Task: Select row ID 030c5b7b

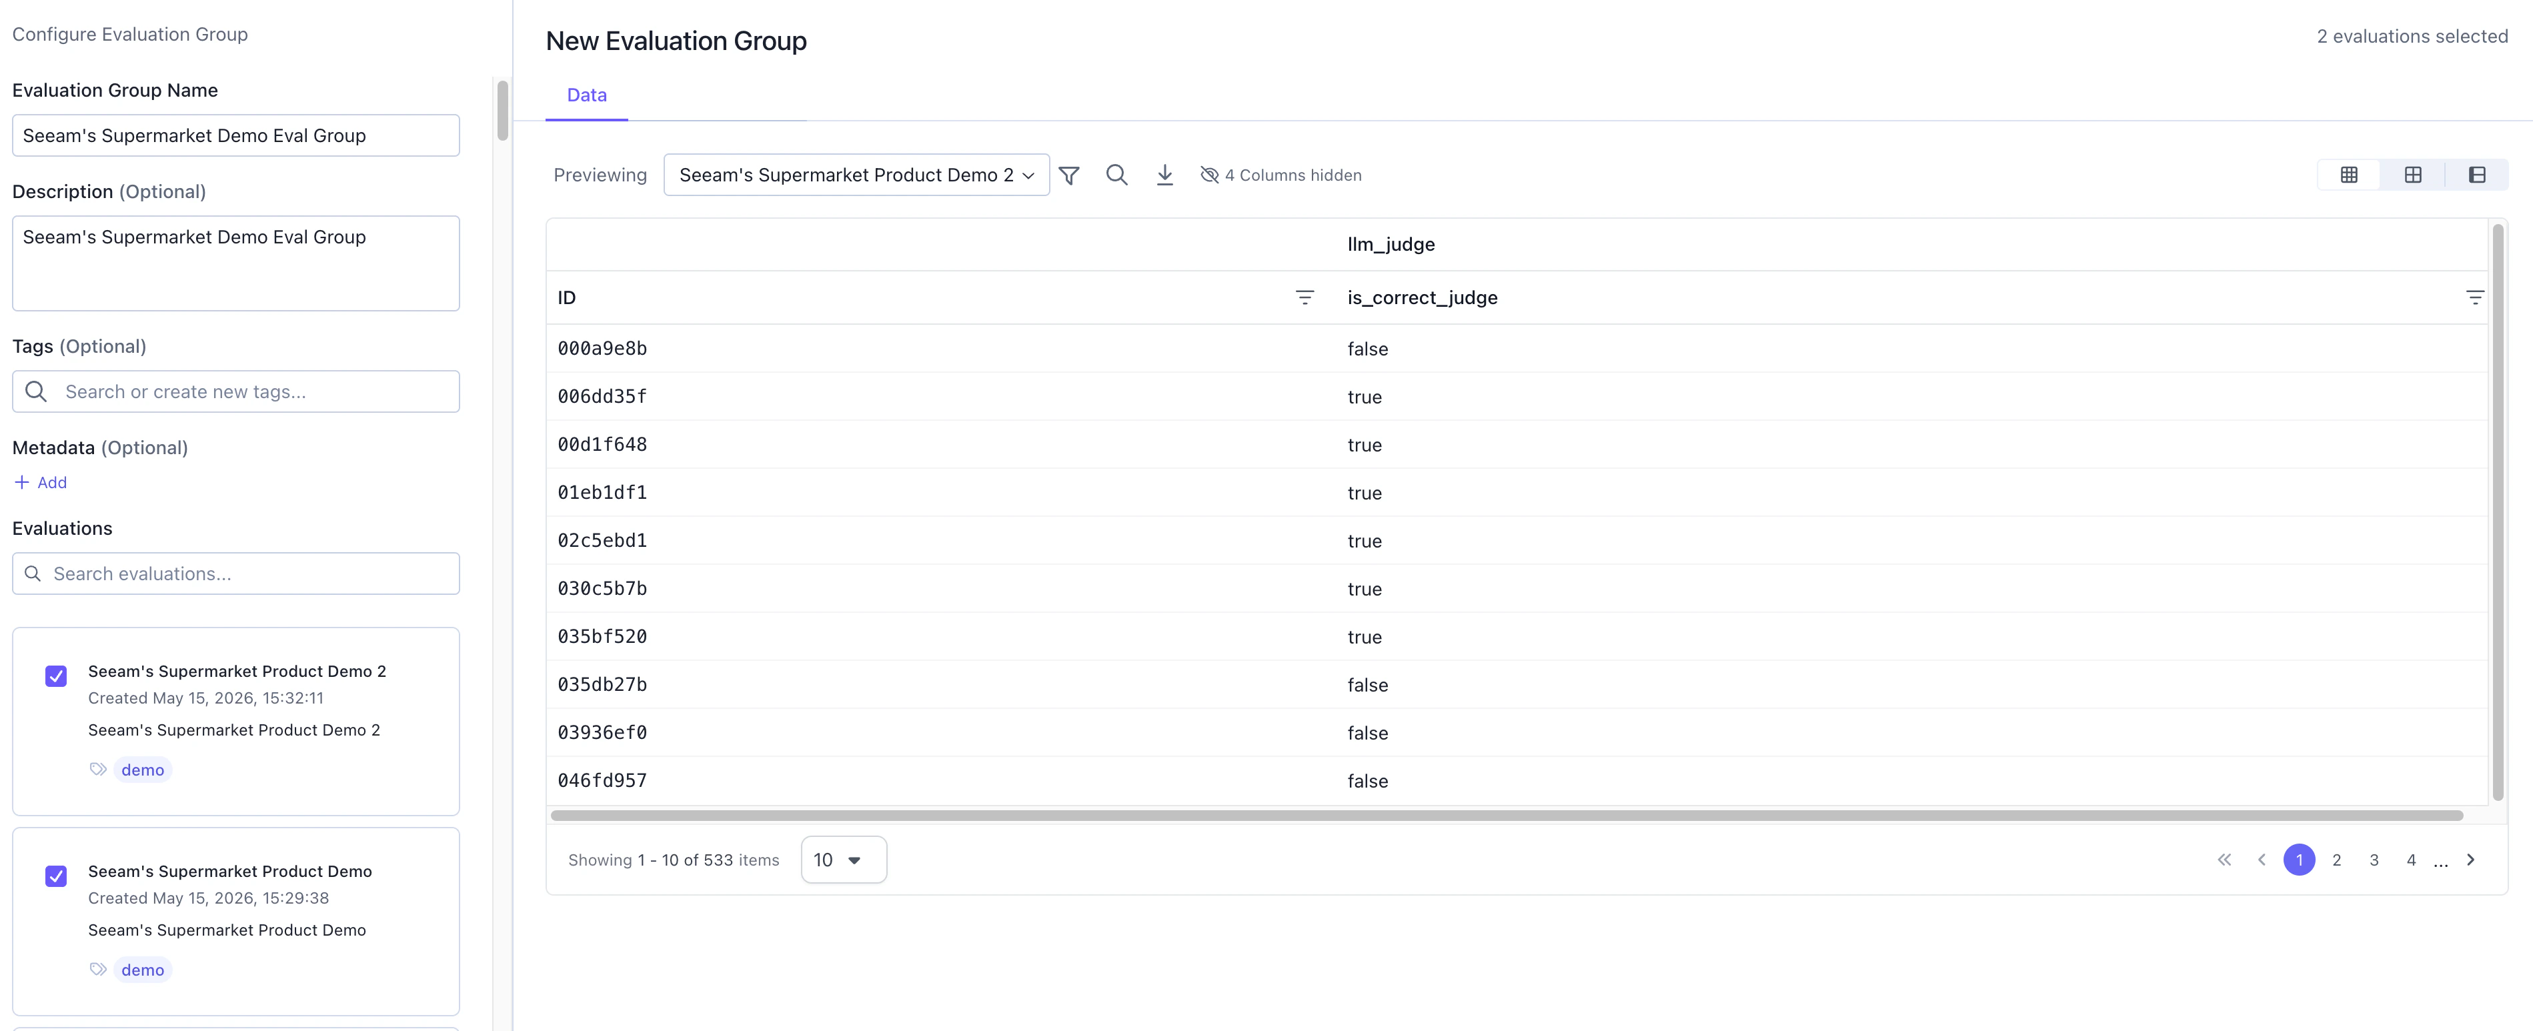Action: click(x=602, y=589)
